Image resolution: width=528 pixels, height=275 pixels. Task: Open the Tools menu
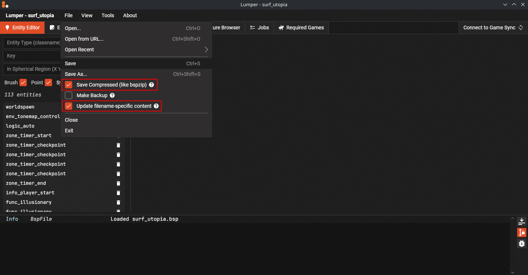(108, 15)
